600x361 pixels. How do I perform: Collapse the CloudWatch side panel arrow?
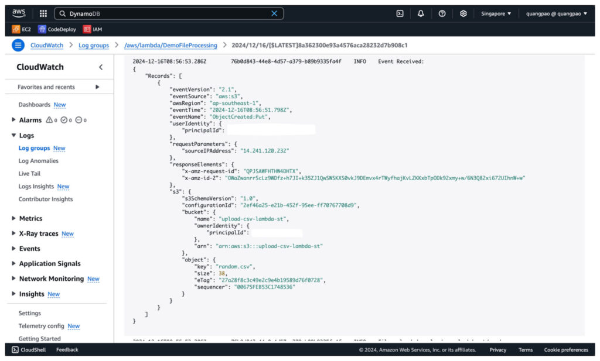pyautogui.click(x=101, y=67)
